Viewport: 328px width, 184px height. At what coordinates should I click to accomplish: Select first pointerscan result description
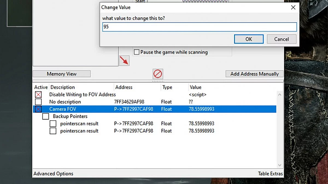79,124
